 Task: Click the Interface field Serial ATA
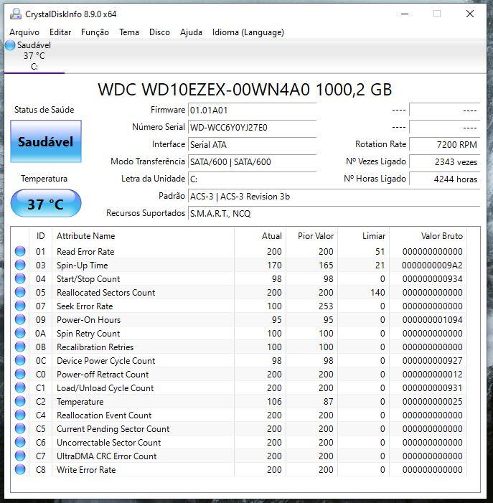pyautogui.click(x=252, y=145)
